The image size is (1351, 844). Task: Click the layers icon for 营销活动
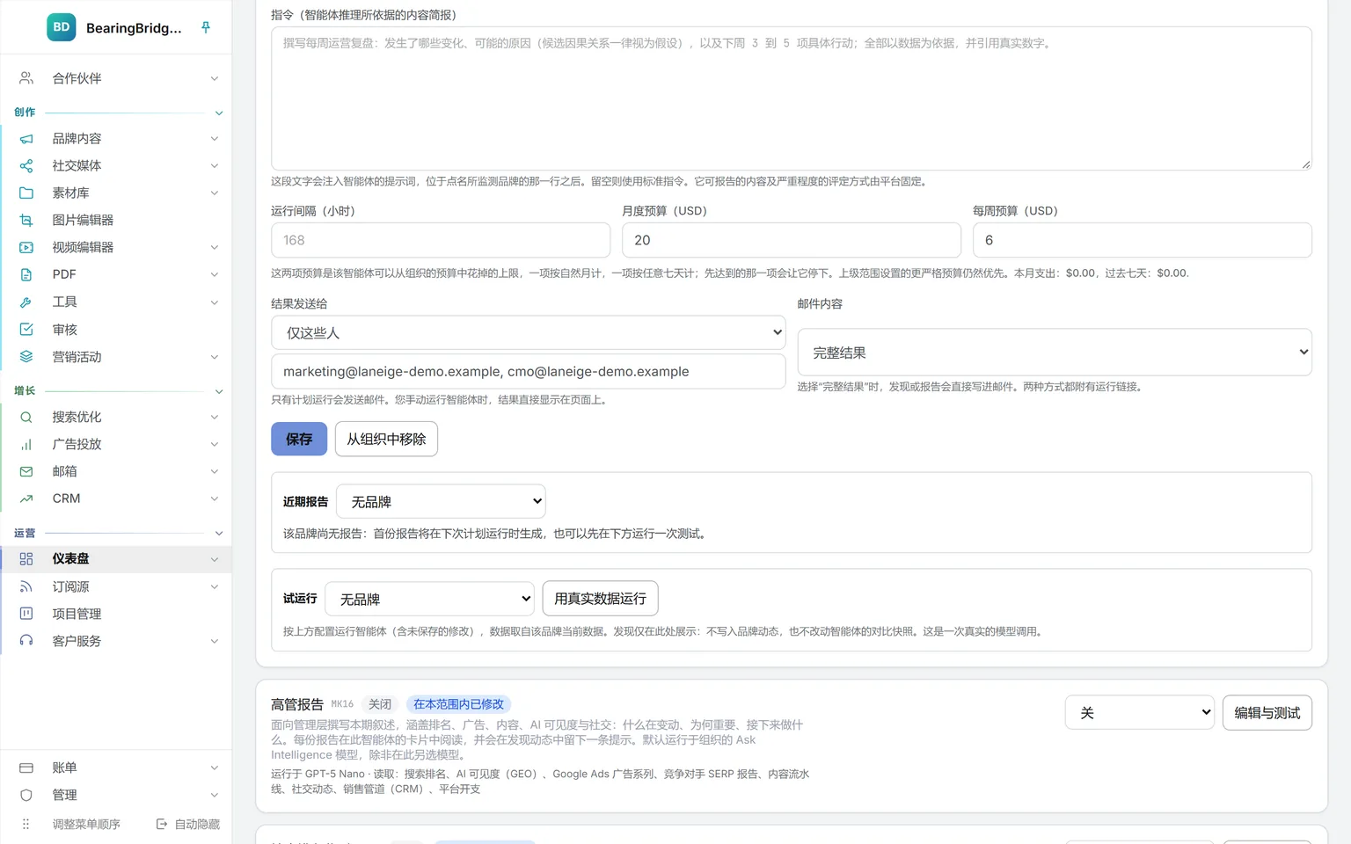click(x=26, y=357)
